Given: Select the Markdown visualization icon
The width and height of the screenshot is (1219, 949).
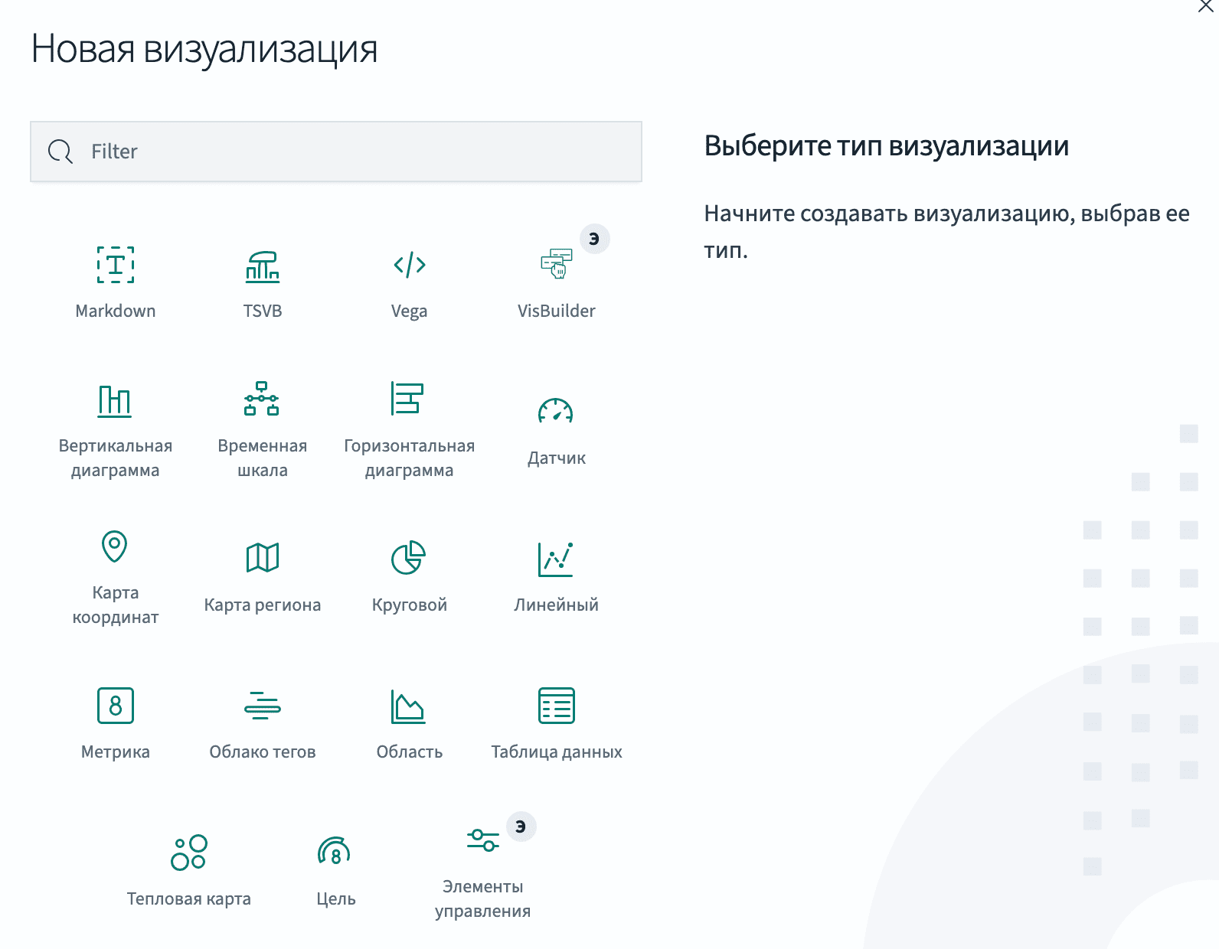Looking at the screenshot, I should (116, 266).
